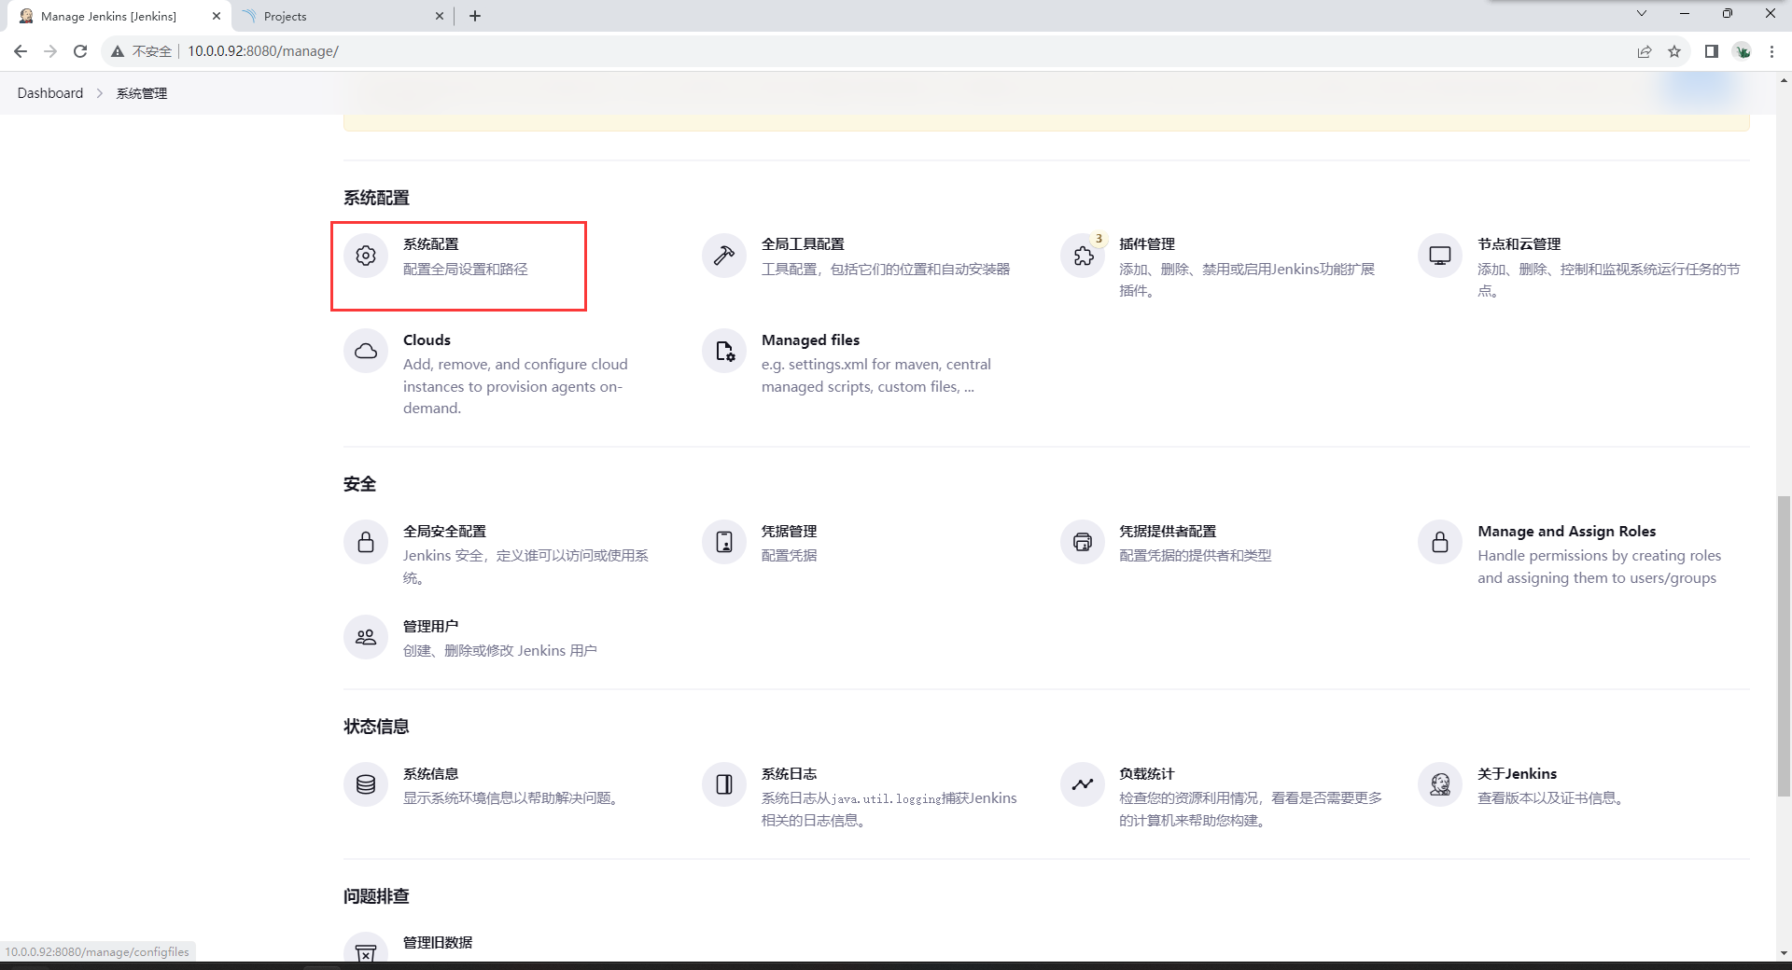Open 负载统计 link title

pyautogui.click(x=1147, y=774)
